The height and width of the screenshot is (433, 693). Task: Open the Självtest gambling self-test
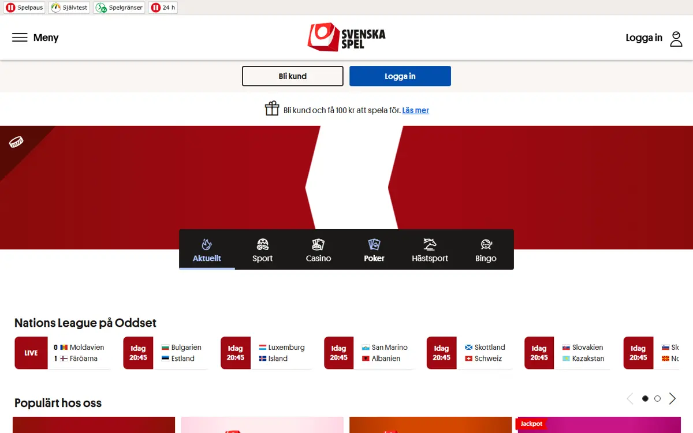click(69, 8)
